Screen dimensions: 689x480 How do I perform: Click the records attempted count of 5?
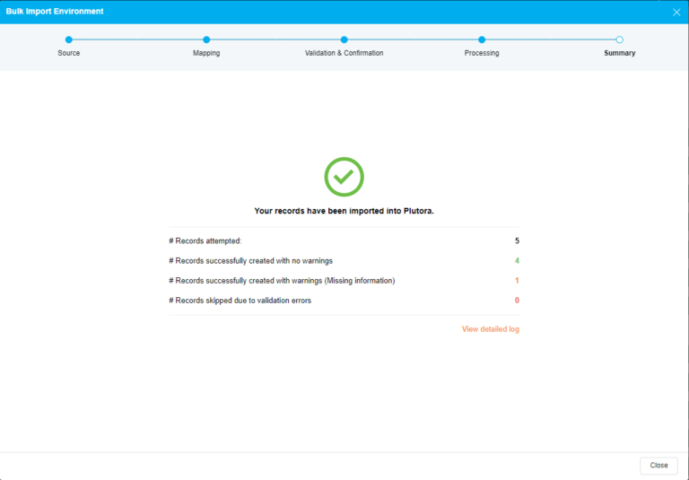pos(517,241)
